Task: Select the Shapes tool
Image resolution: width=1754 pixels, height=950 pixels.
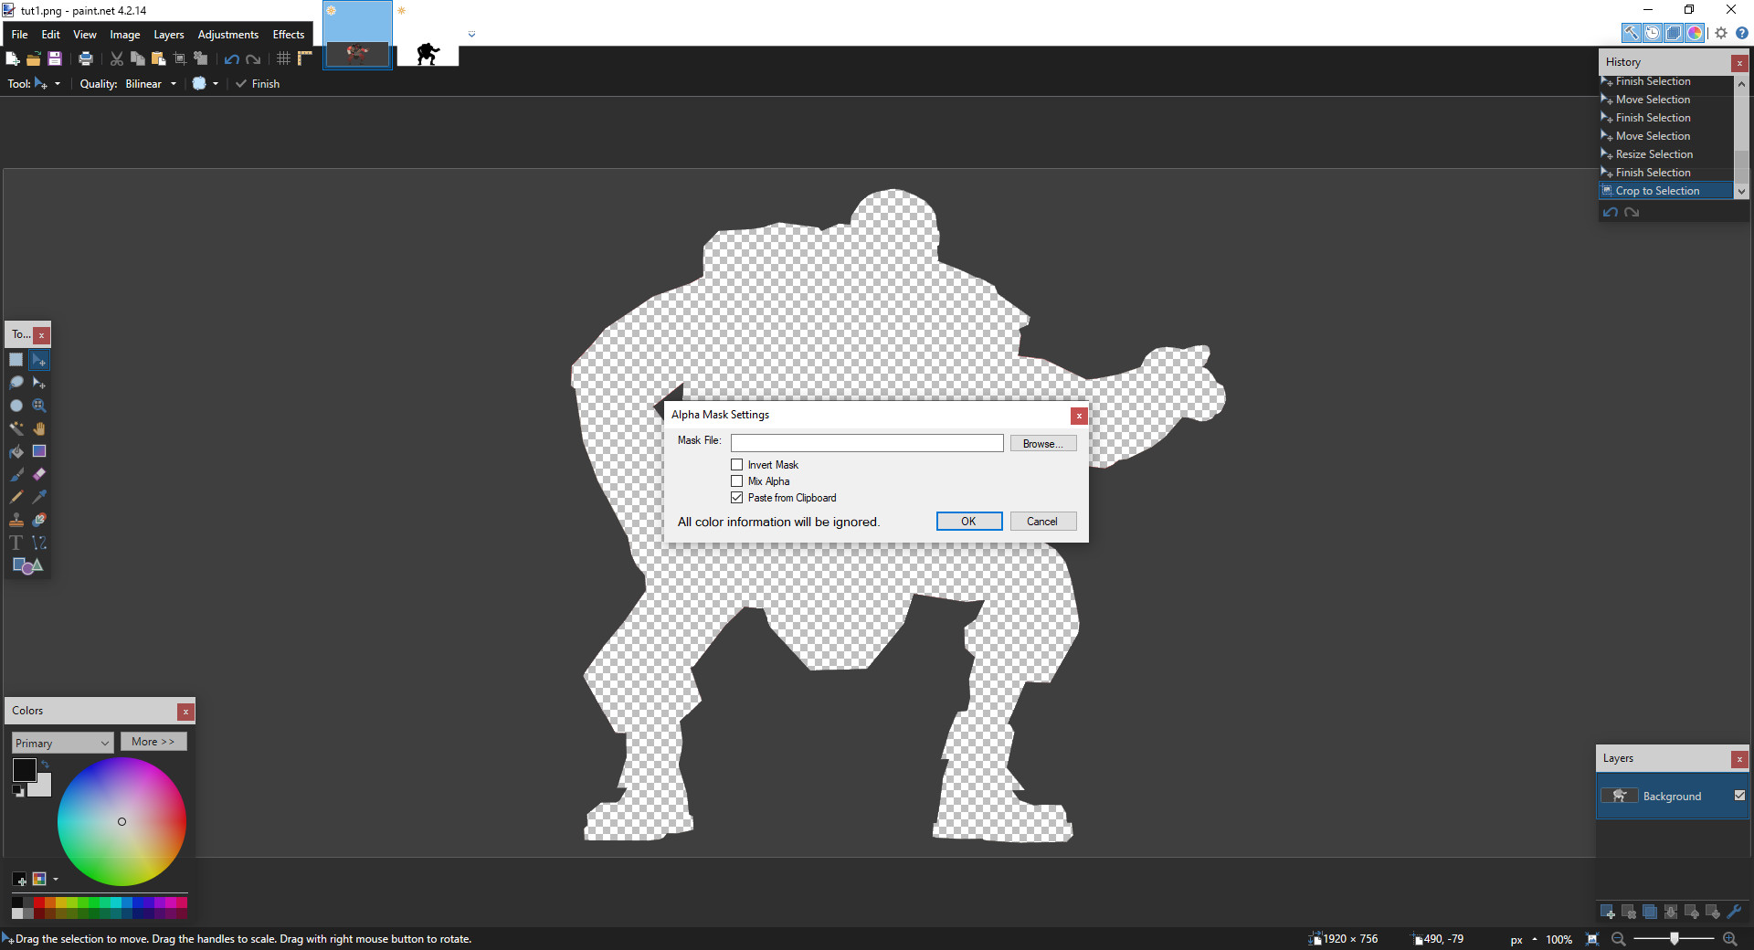Action: click(27, 565)
